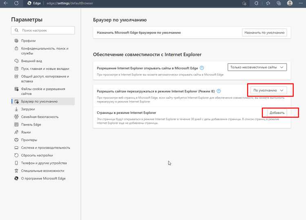Open help icon next to Разрешение Internet Explorer
The height and width of the screenshot is (220, 306).
click(202, 68)
